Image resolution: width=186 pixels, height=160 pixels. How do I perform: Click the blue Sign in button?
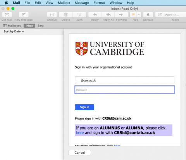click(x=84, y=107)
